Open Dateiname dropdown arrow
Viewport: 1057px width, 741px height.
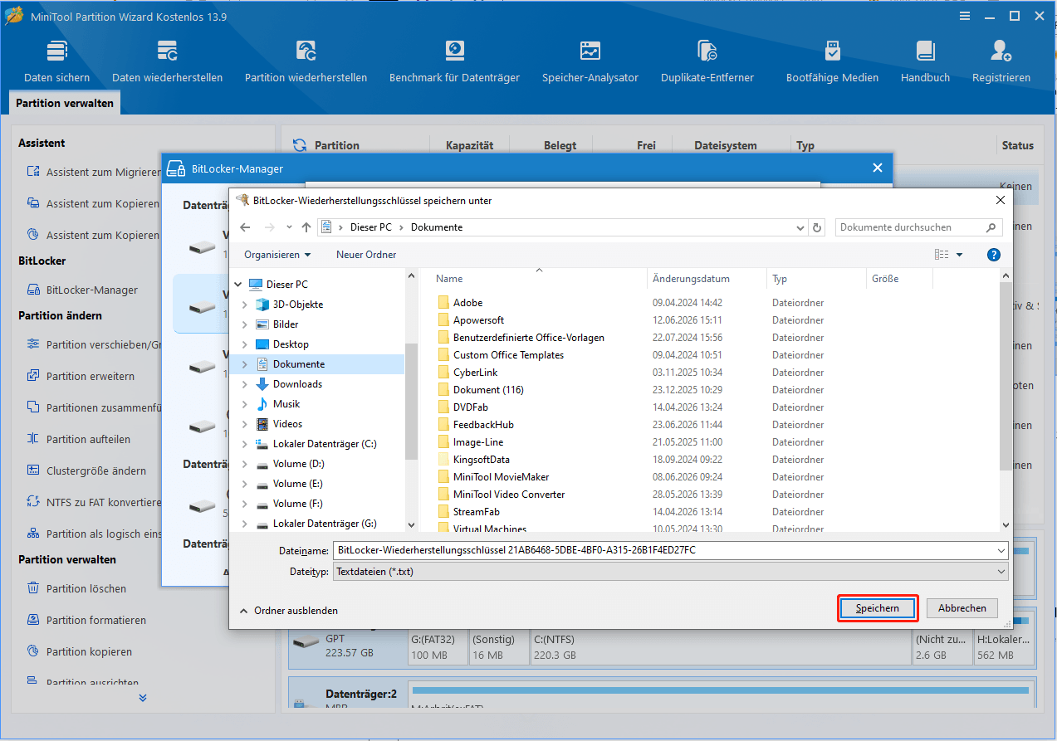click(1001, 550)
